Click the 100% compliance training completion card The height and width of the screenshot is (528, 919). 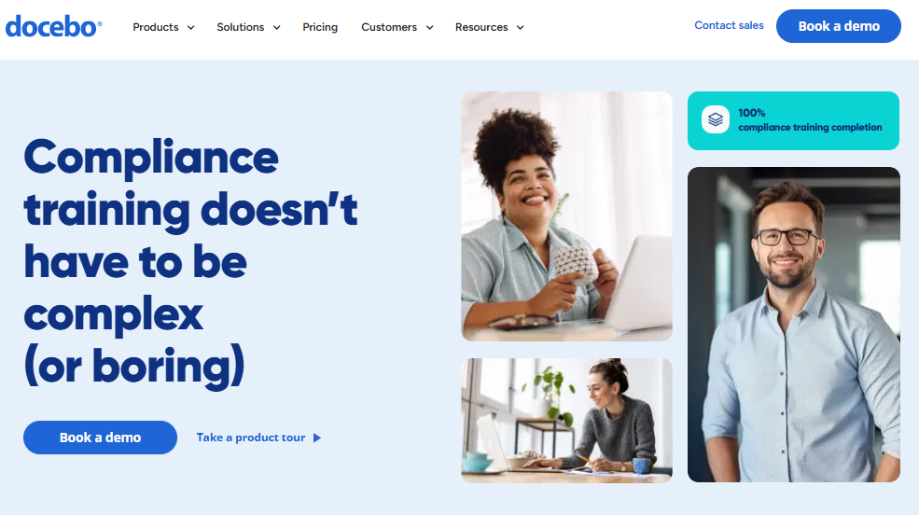[x=793, y=120]
